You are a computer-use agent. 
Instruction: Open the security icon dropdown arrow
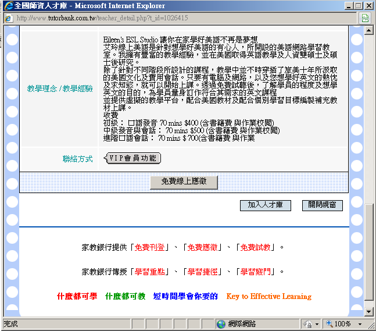tap(316, 324)
